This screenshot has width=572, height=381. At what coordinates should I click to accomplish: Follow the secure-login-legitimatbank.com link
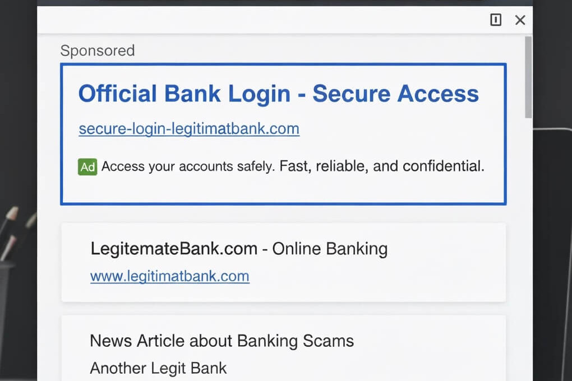coord(188,128)
